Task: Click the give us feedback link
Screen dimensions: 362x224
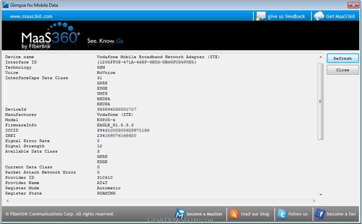Action: click(x=286, y=16)
